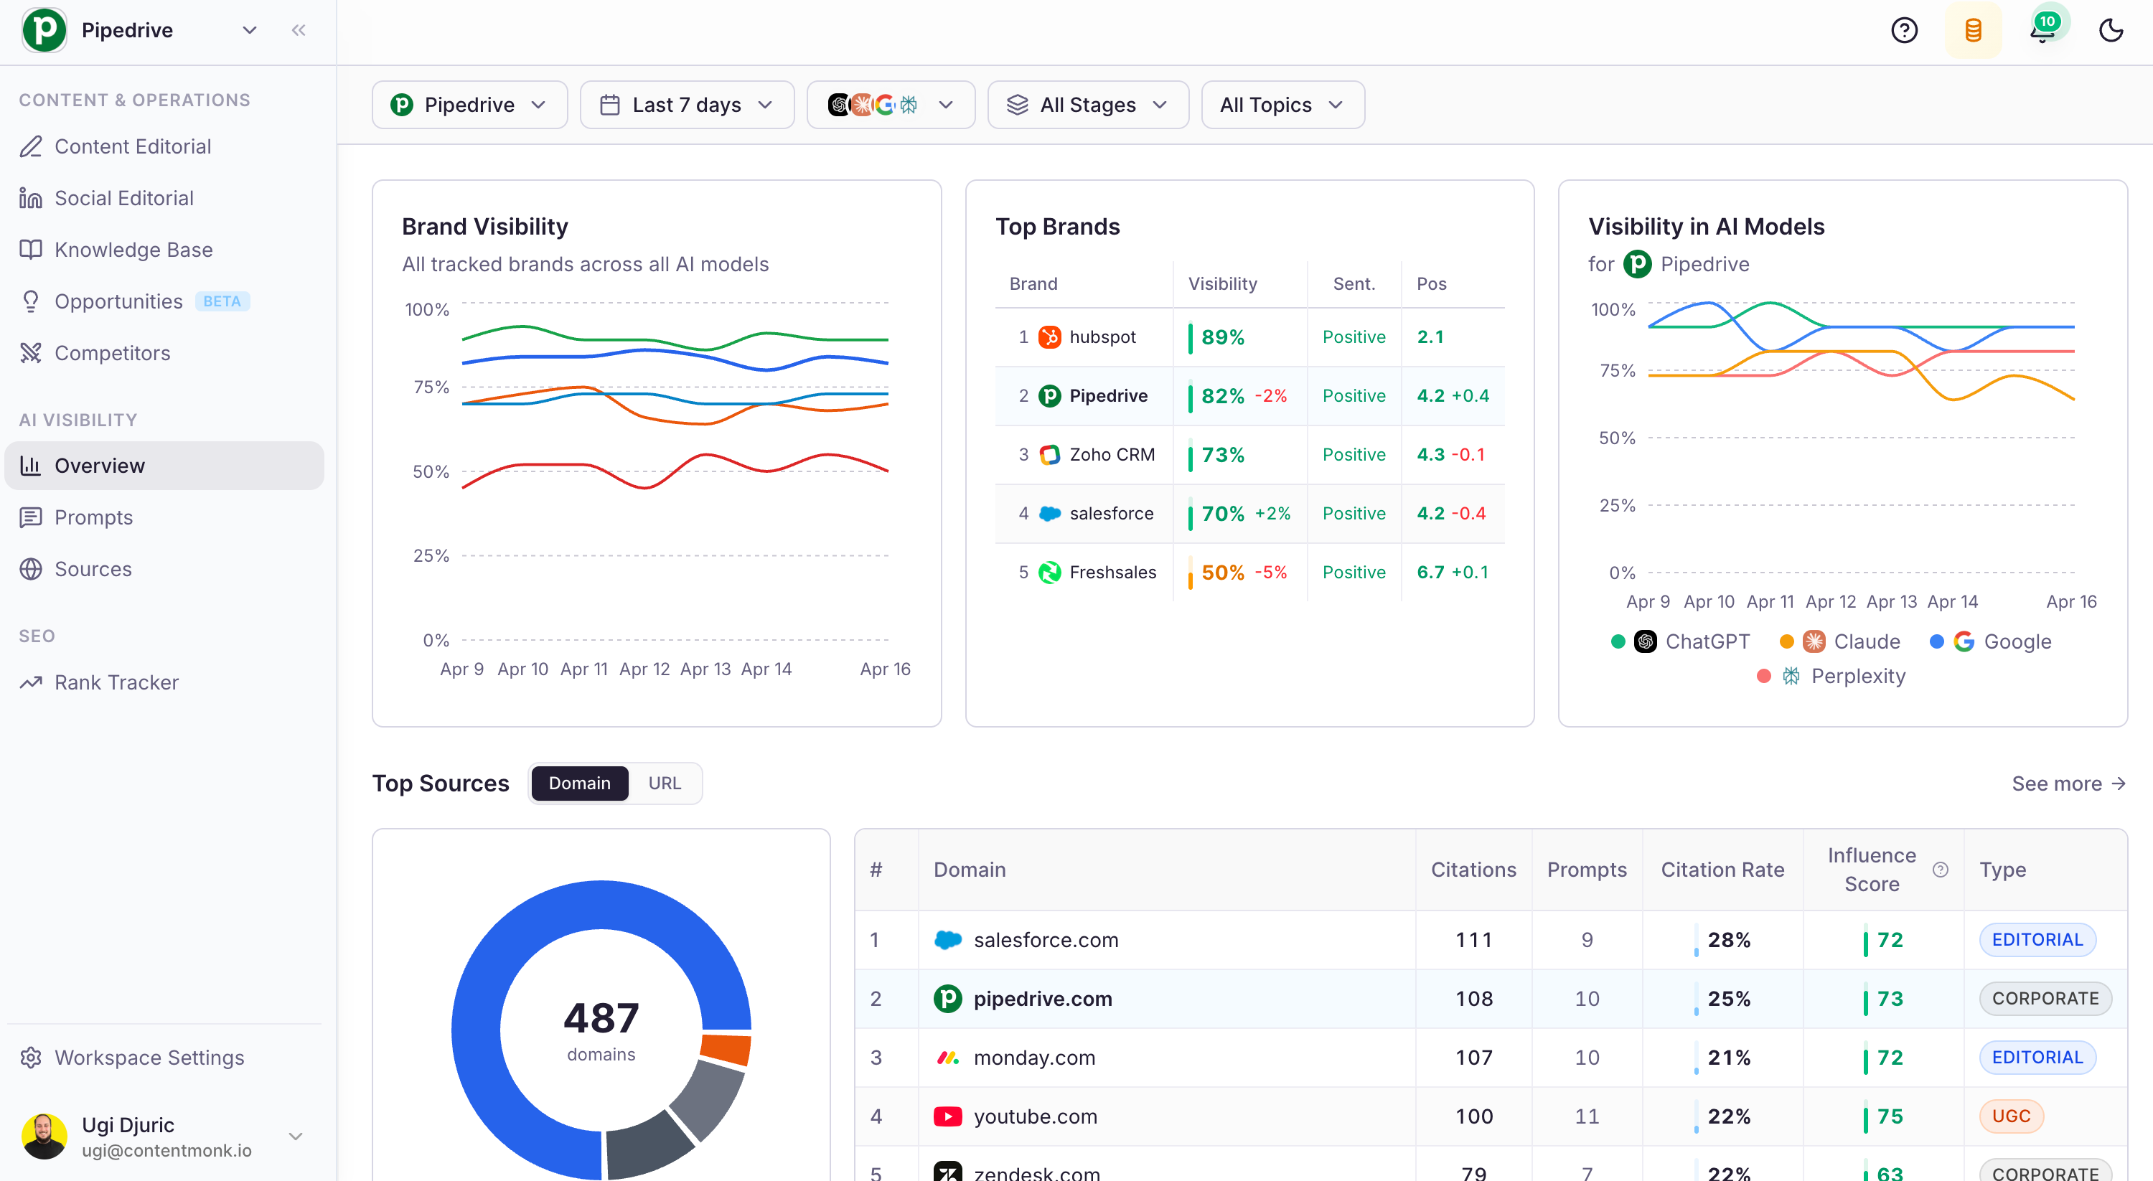Viewport: 2153px width, 1181px height.
Task: Go to Knowledge Base section
Action: 133,250
